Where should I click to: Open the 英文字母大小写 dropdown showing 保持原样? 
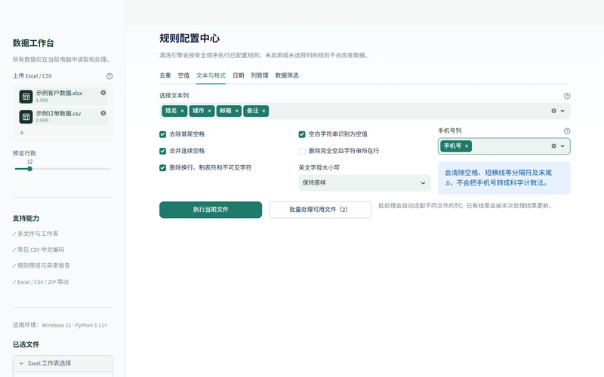coord(365,182)
